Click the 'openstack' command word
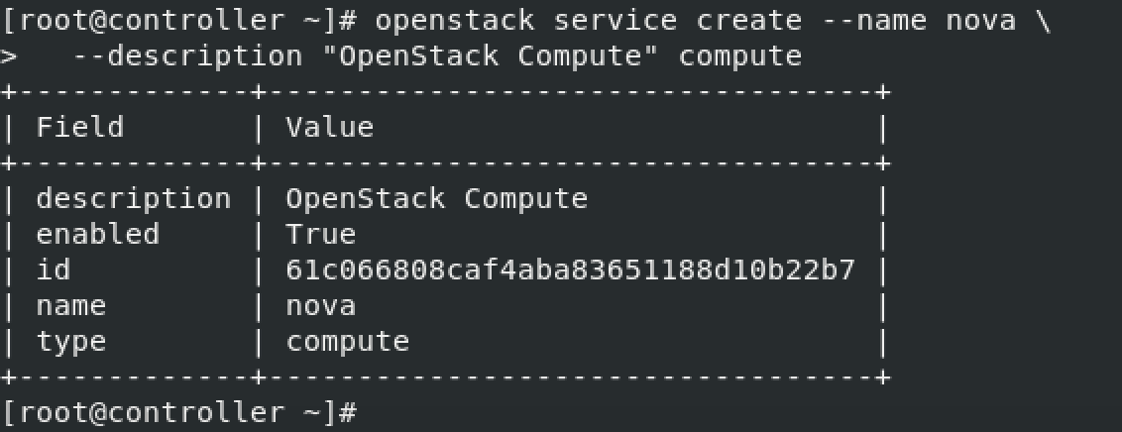Screen dimensions: 1122x432 pos(455,22)
